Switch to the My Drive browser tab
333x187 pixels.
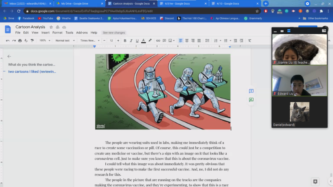click(80, 4)
